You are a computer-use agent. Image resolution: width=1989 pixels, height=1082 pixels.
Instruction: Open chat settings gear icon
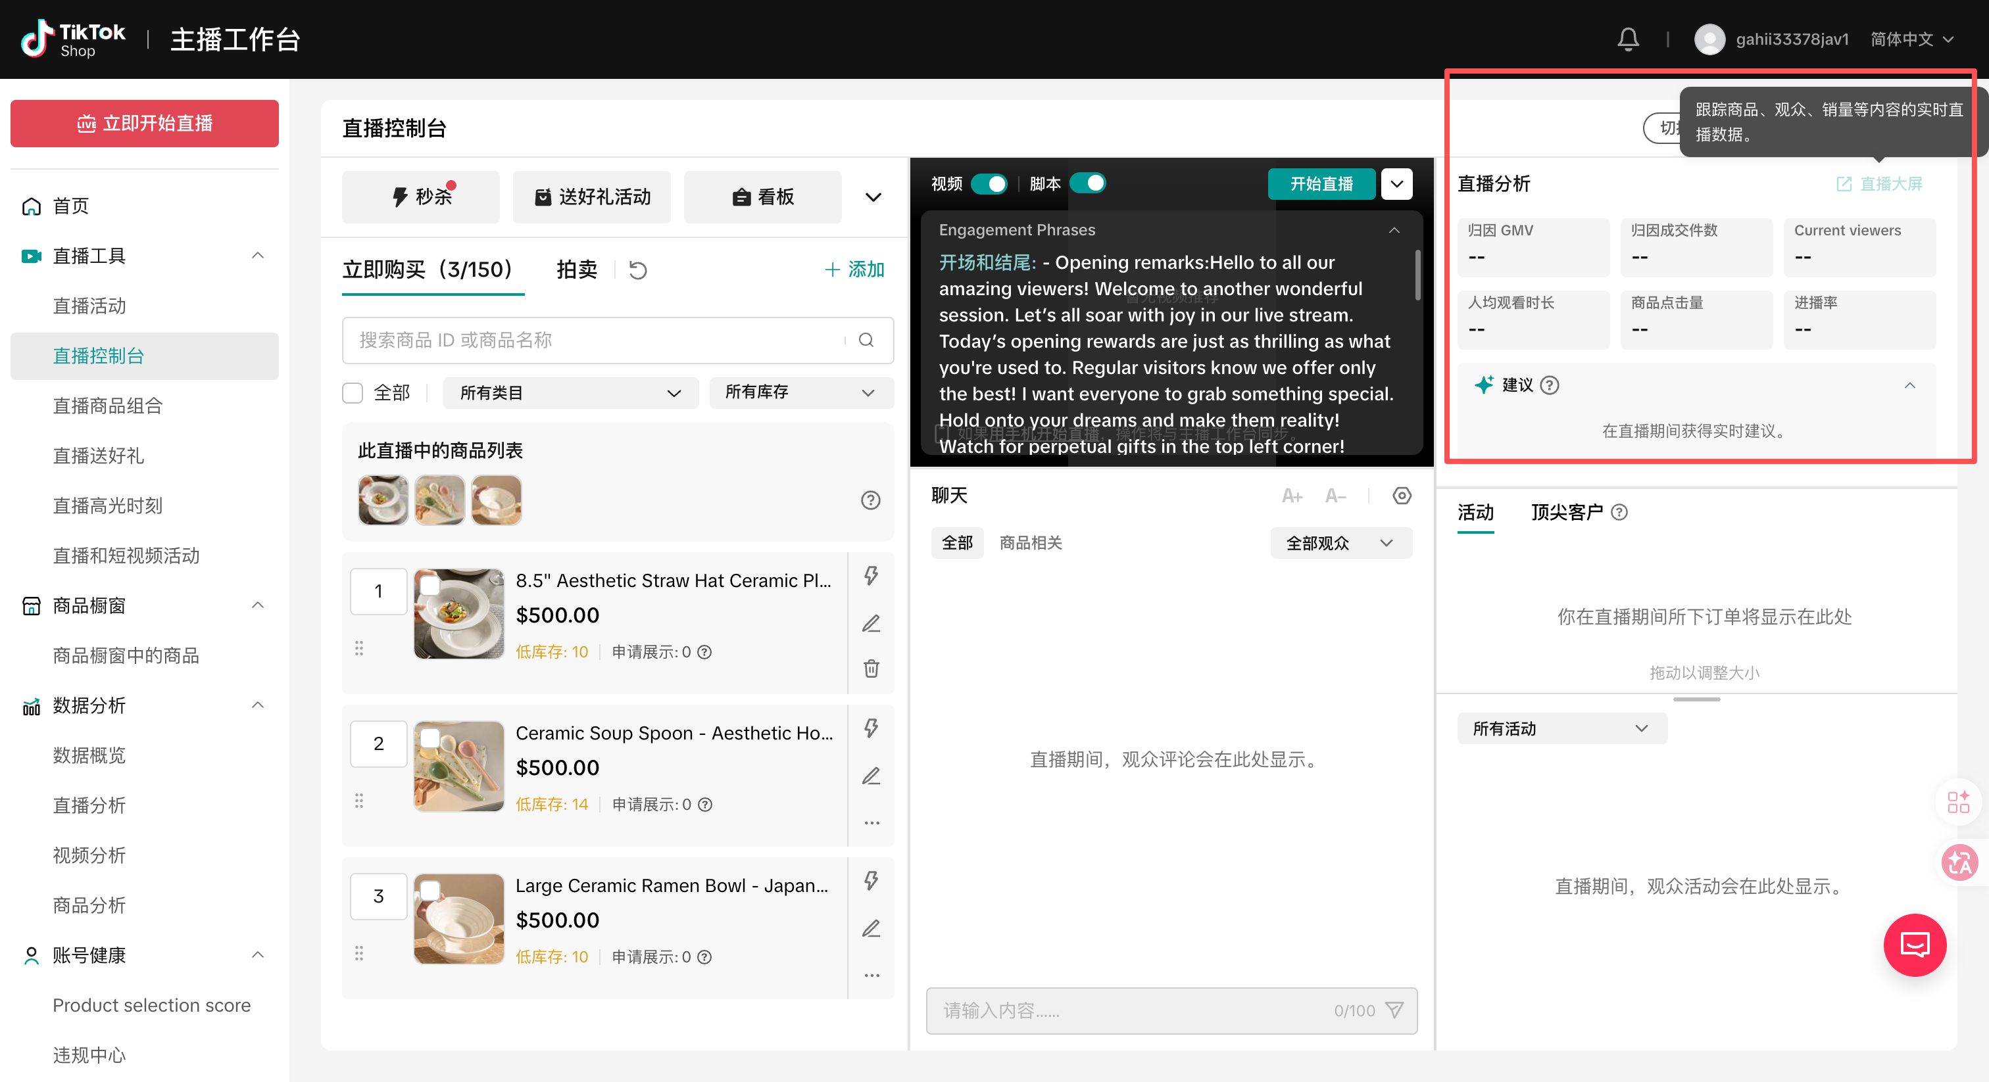[x=1402, y=496]
